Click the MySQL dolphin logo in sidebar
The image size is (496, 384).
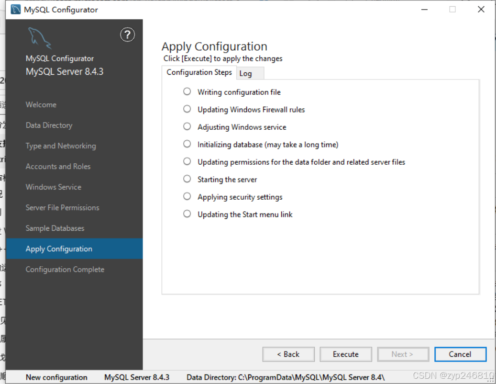[40, 38]
